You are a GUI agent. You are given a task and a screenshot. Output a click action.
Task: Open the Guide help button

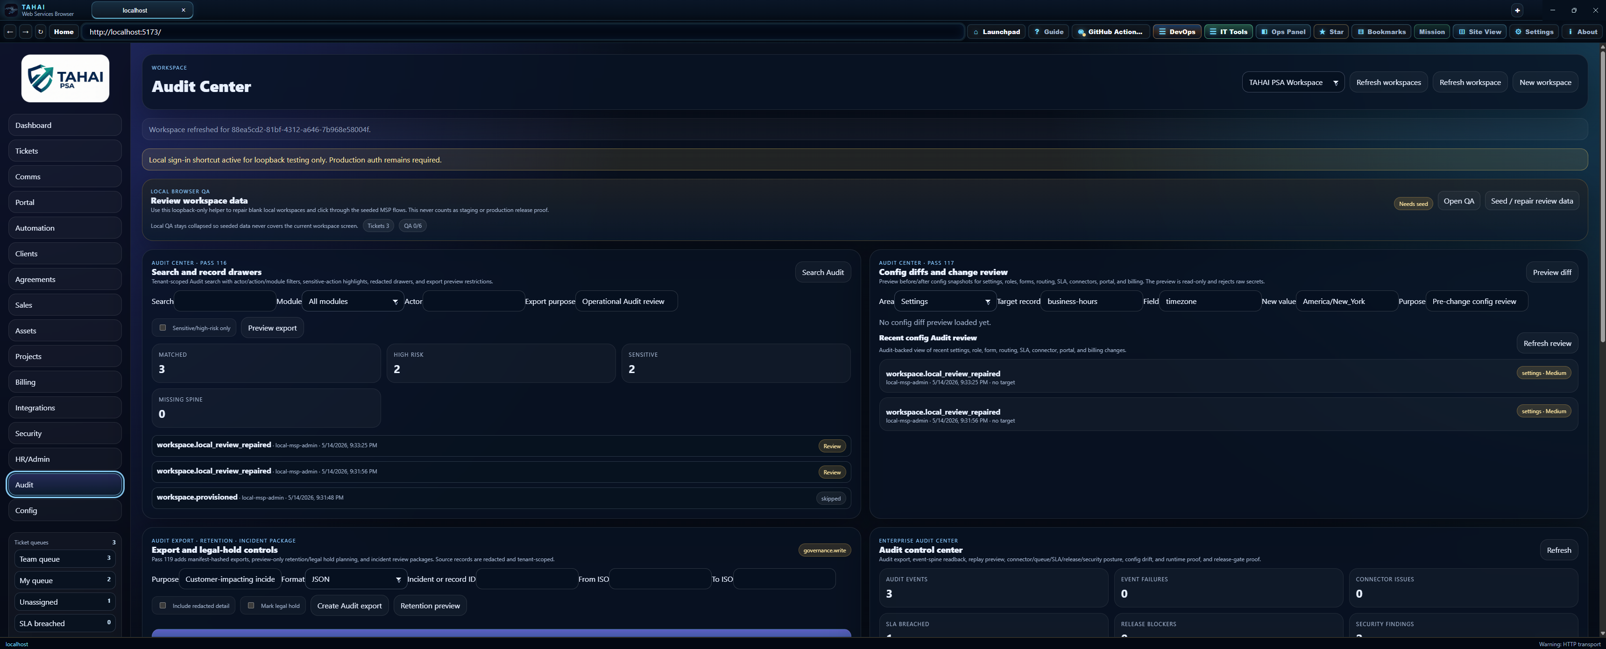(1048, 32)
